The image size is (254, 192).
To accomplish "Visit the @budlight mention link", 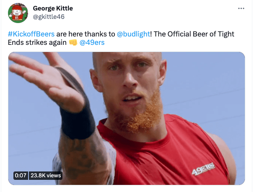I will tap(133, 34).
